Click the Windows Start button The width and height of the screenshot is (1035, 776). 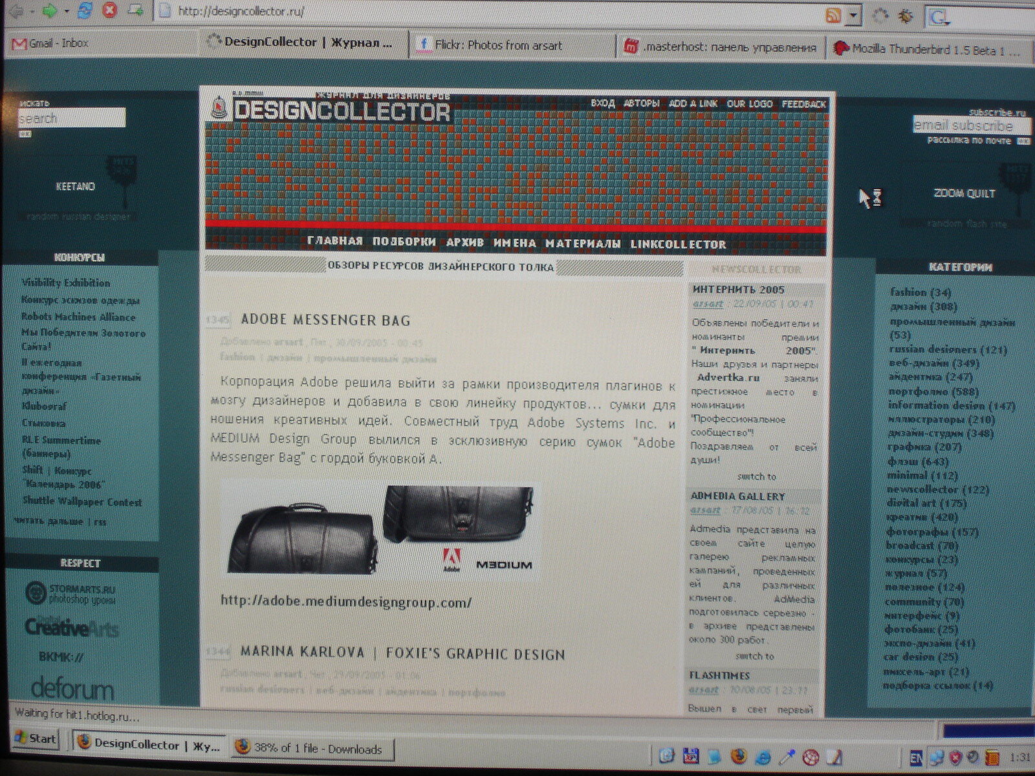click(36, 738)
